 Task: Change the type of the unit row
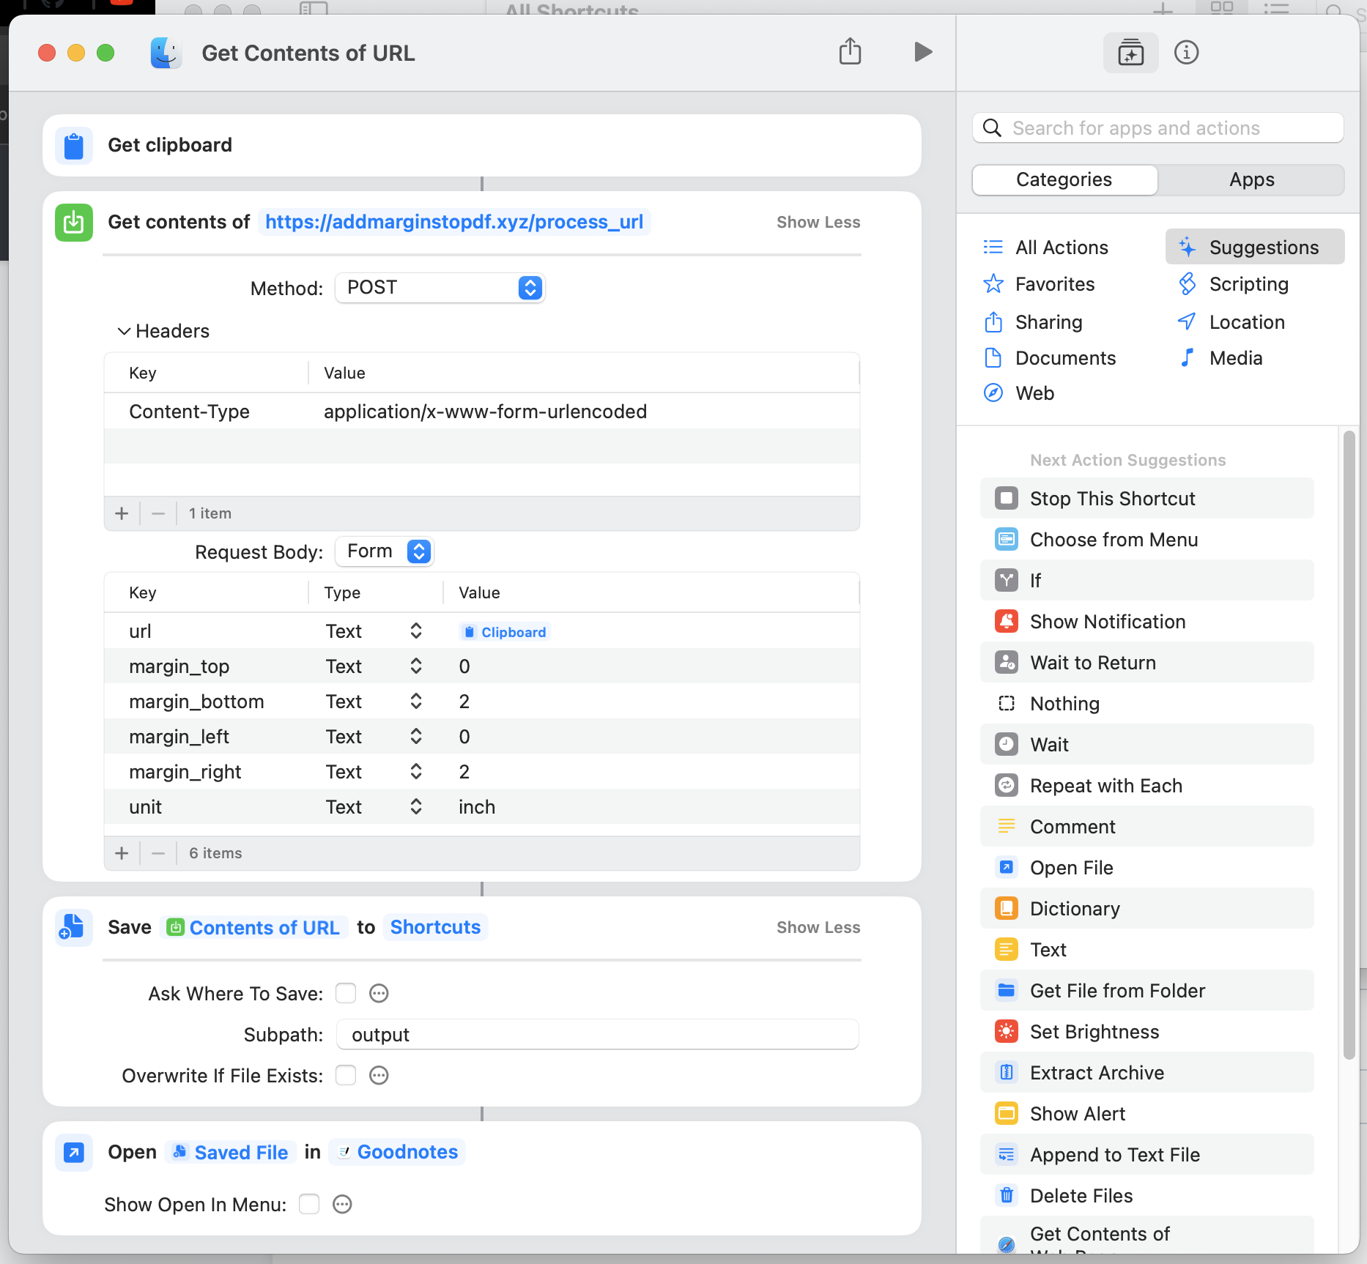tap(415, 806)
